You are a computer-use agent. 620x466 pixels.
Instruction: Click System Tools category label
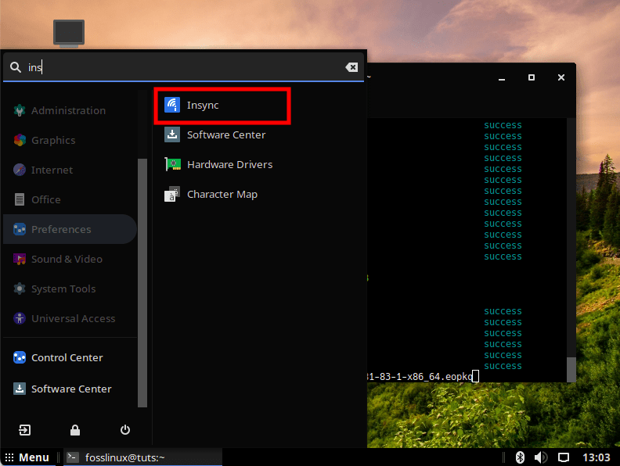[x=63, y=289]
